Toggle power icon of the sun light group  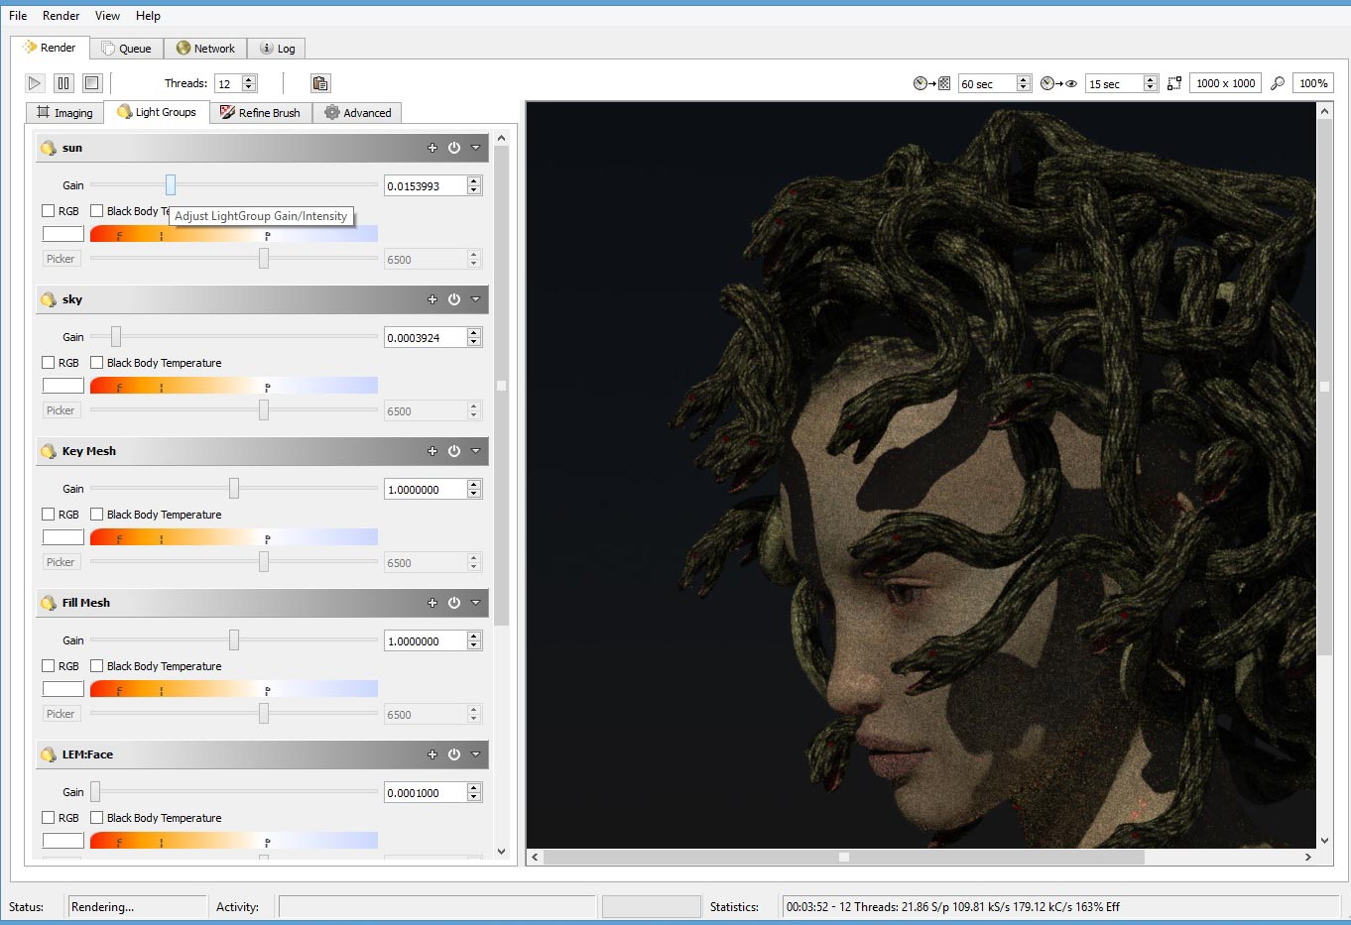point(454,148)
